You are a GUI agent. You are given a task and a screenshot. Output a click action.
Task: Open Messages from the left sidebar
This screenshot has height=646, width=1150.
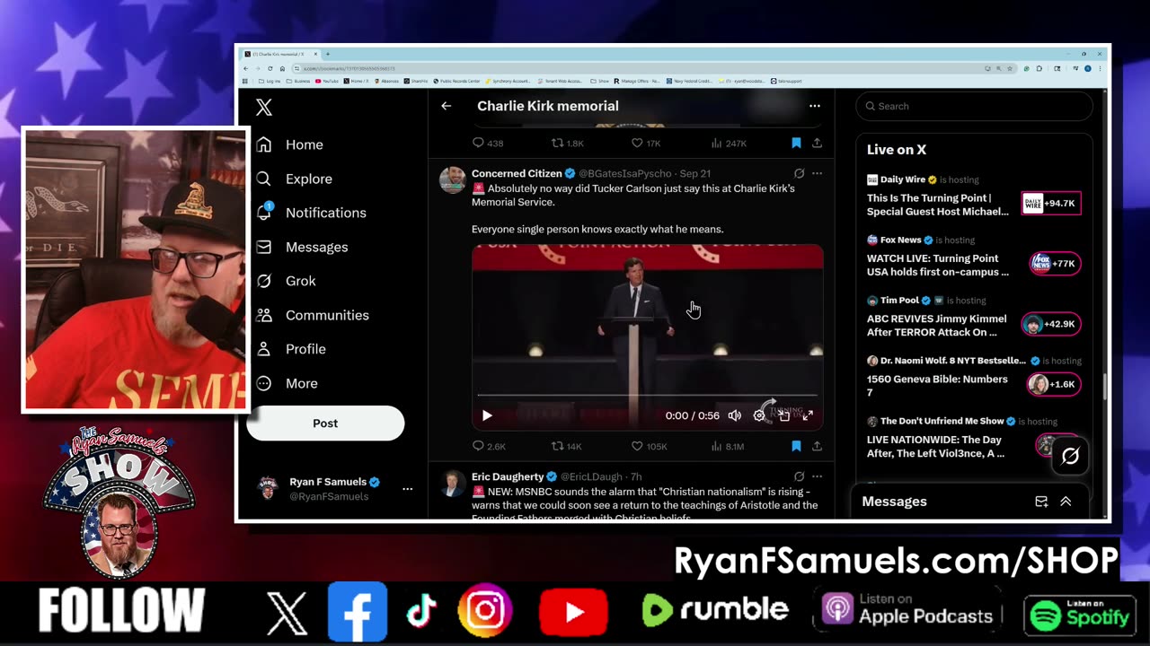(302, 247)
